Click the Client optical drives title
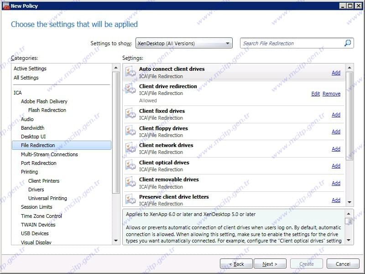This screenshot has height=274, width=365. [164, 163]
